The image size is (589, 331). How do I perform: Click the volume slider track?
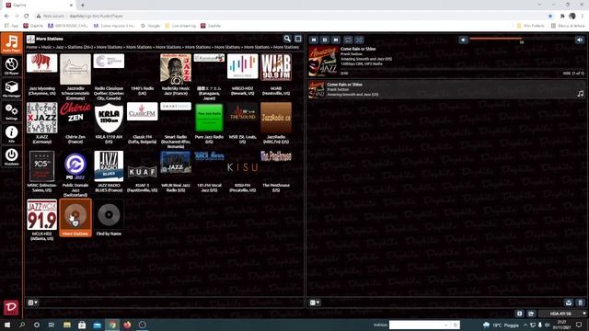[522, 39]
